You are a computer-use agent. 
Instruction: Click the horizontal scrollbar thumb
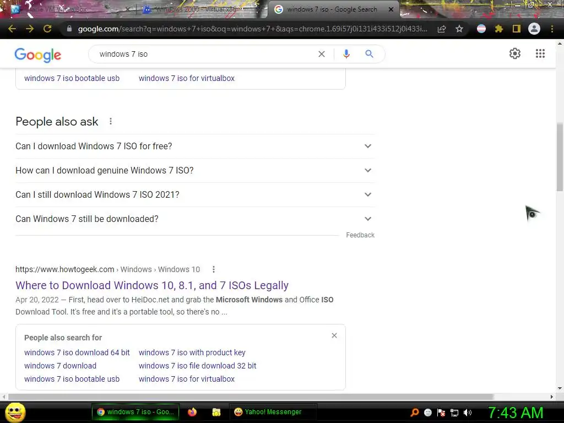click(x=251, y=397)
